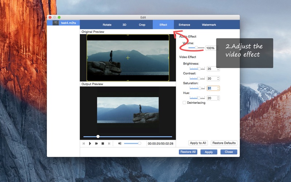Click the Apply to All button
The height and width of the screenshot is (182, 291).
click(x=198, y=143)
